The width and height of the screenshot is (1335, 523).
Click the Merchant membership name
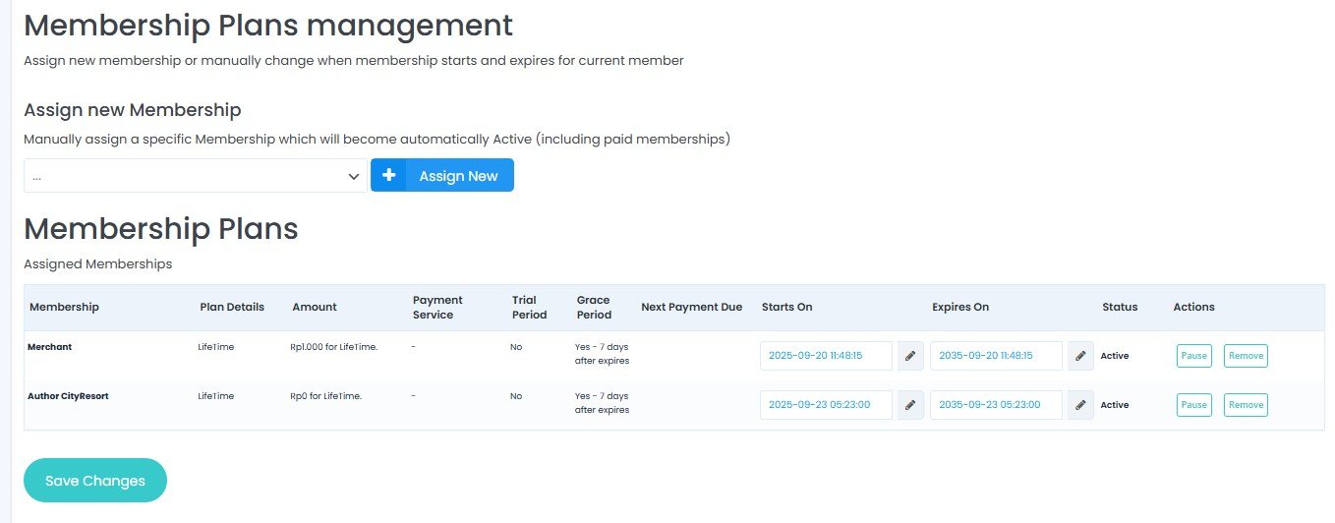click(49, 347)
